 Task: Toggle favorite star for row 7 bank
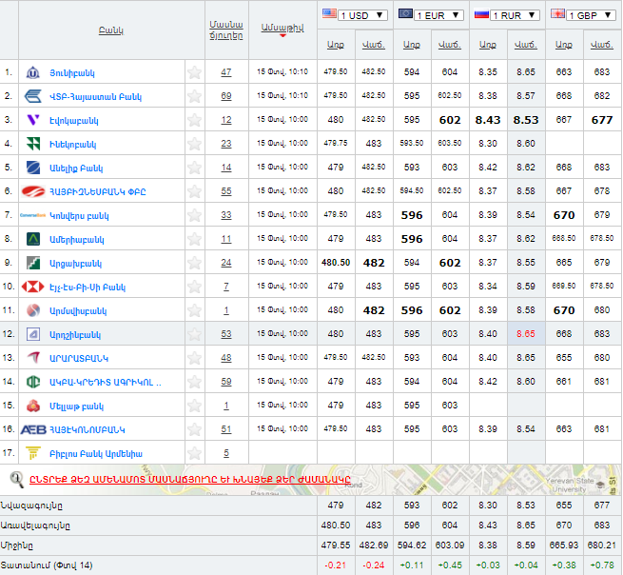pyautogui.click(x=194, y=215)
